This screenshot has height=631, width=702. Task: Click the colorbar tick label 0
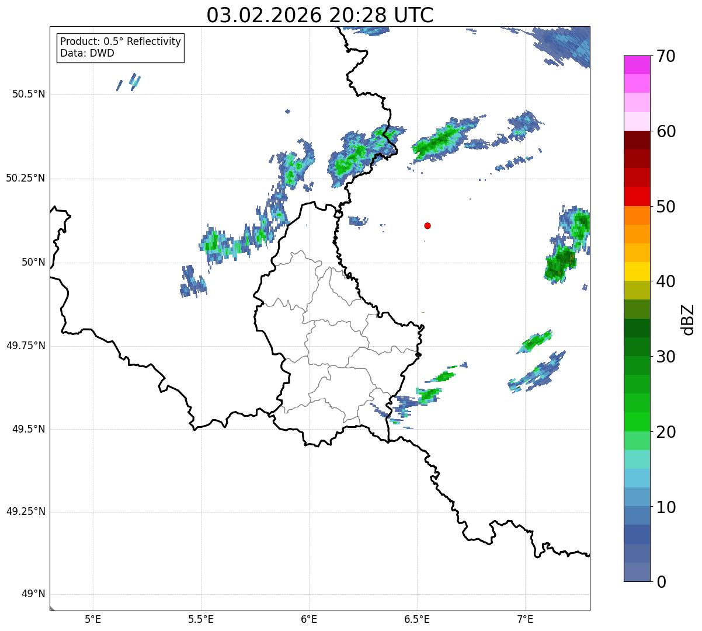pyautogui.click(x=661, y=582)
